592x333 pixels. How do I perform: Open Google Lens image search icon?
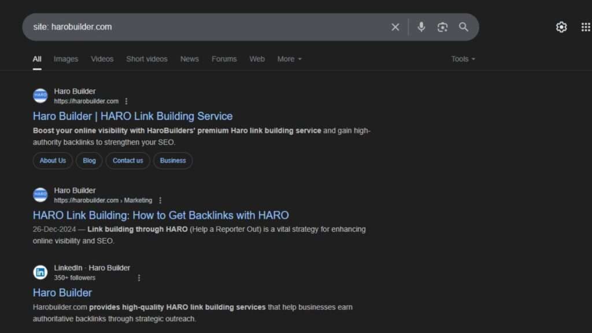(x=442, y=27)
